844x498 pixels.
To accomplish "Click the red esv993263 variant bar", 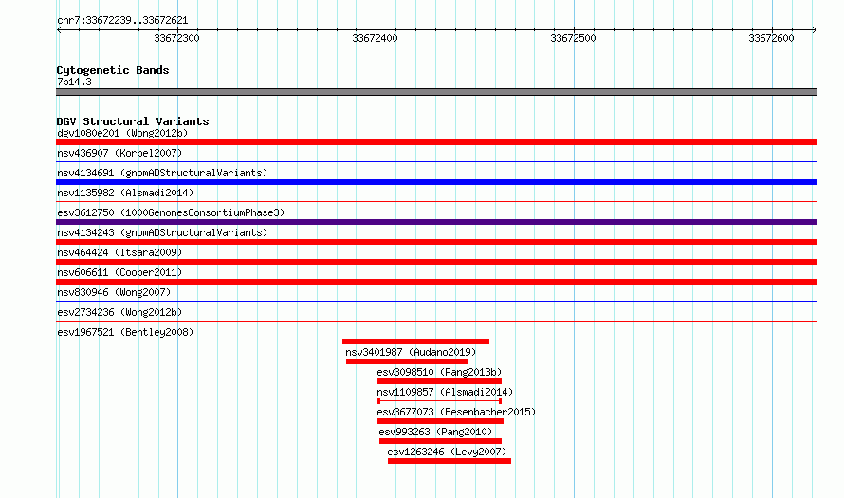I will 440,441.
